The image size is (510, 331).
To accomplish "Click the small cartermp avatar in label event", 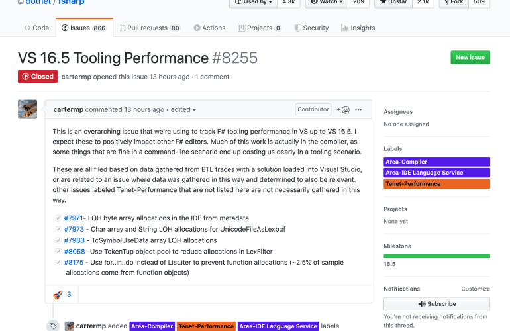I will pyautogui.click(x=69, y=326).
